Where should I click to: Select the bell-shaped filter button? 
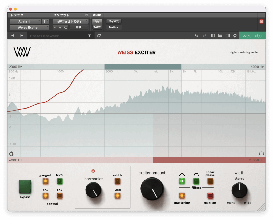pyautogui.click(x=182, y=181)
